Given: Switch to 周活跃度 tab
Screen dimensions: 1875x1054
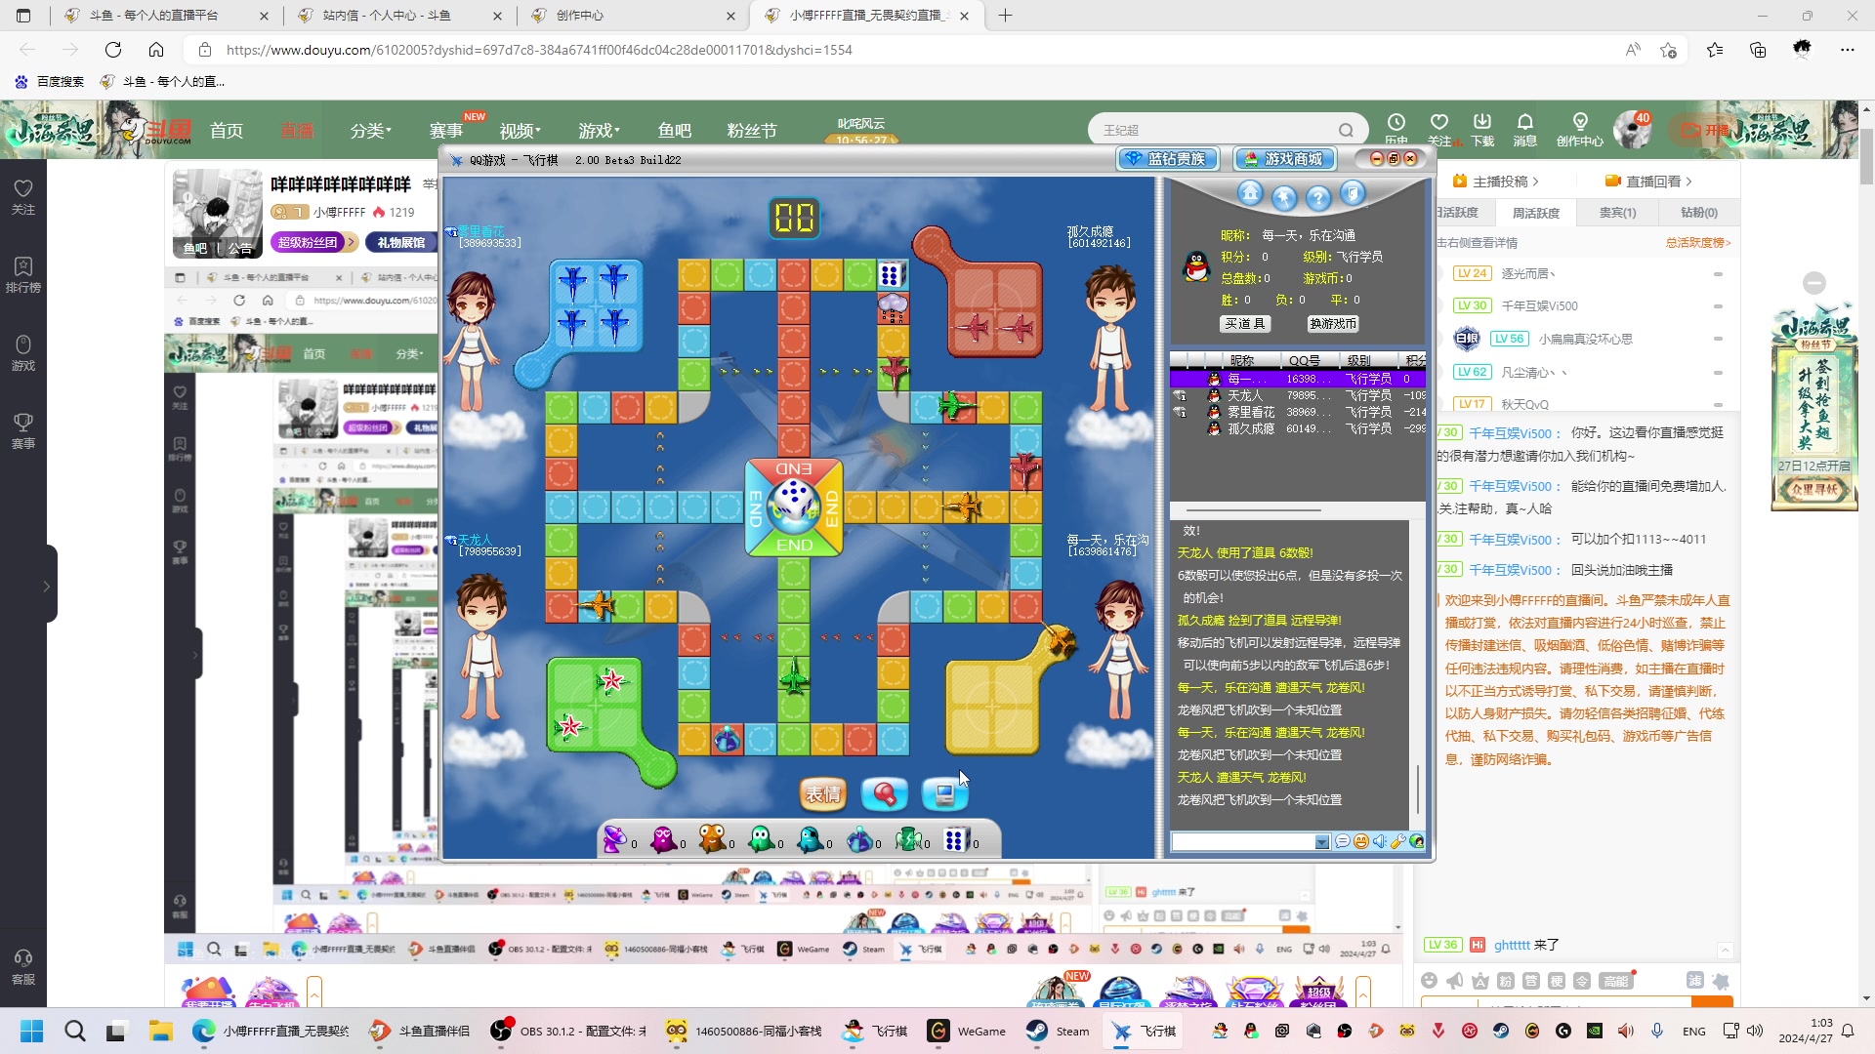Looking at the screenshot, I should (x=1536, y=213).
